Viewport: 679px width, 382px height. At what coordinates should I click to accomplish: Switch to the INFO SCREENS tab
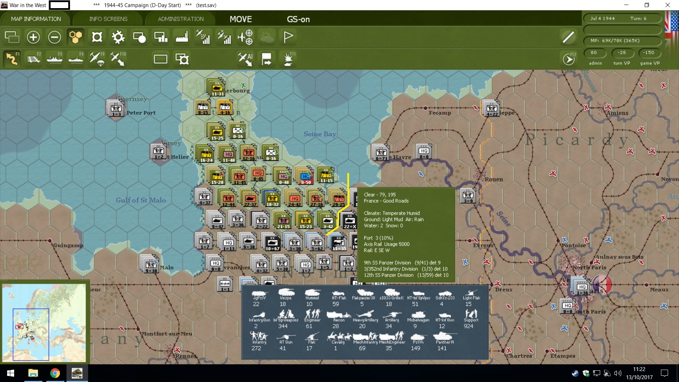tap(108, 19)
